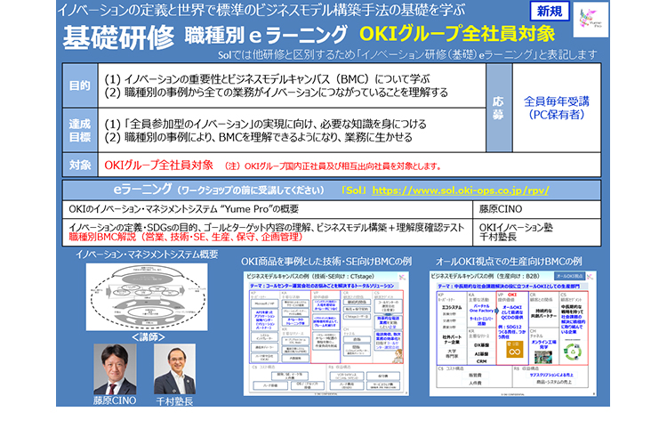Click the SDG12 infinity icon in production BMC
This screenshot has height=445, width=667.
coord(515,349)
